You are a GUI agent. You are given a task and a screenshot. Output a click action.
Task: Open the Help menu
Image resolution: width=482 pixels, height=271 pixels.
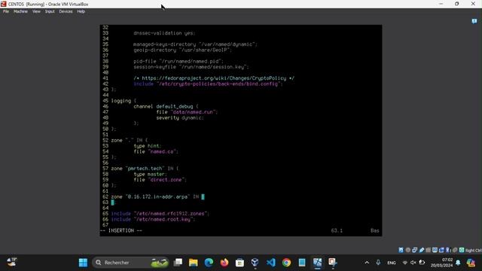pyautogui.click(x=81, y=11)
